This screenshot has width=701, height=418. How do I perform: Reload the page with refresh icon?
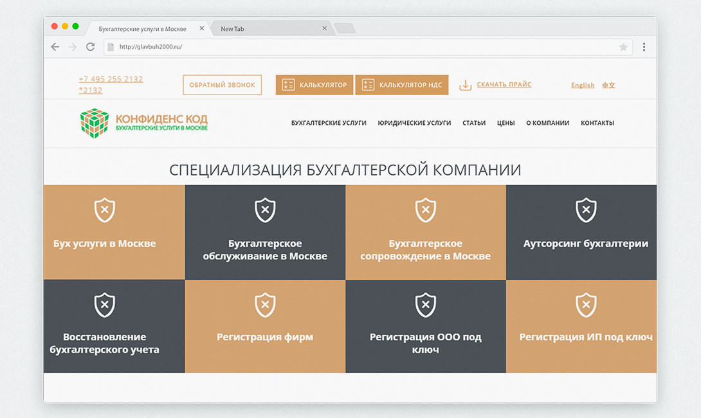coord(90,47)
